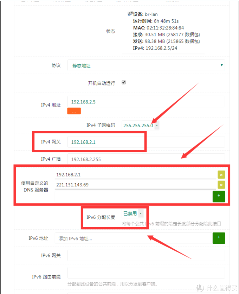Click the IPv4 地址 field 192.168.2.5

tap(146, 102)
